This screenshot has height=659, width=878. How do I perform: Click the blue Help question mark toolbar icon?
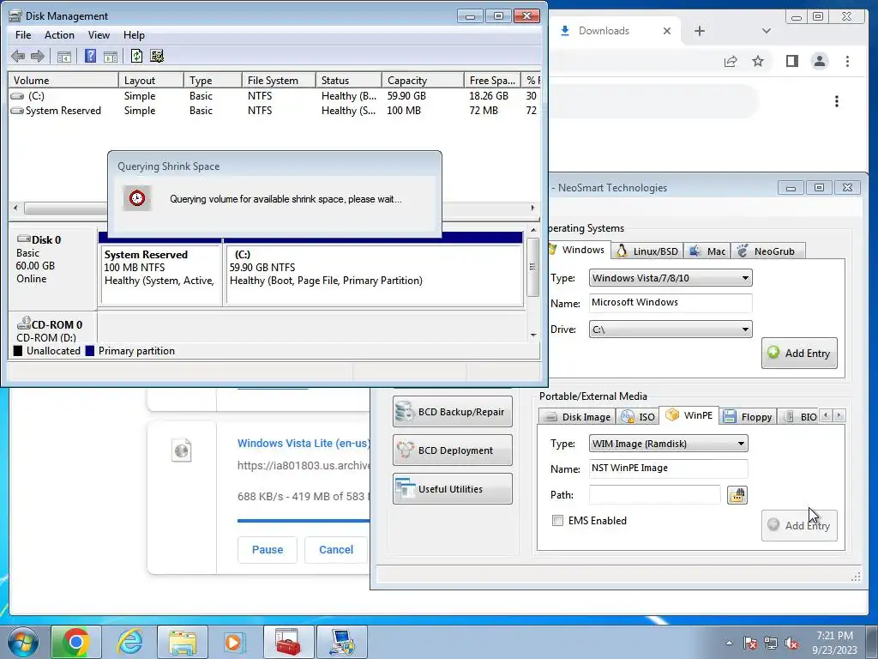pos(90,56)
